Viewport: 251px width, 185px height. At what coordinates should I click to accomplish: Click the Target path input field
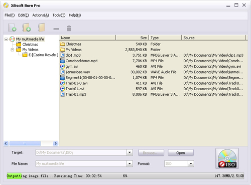[81, 152]
